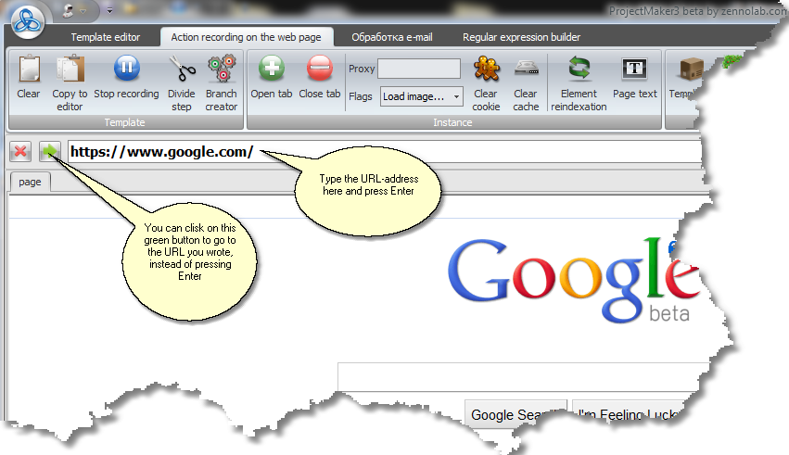Open a new tab with Open tab

[x=272, y=71]
